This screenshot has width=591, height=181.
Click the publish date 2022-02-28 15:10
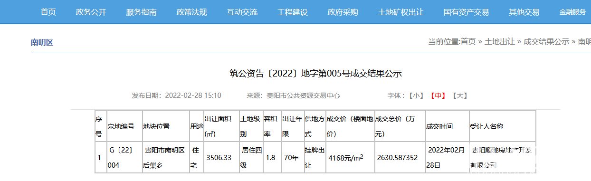point(193,95)
